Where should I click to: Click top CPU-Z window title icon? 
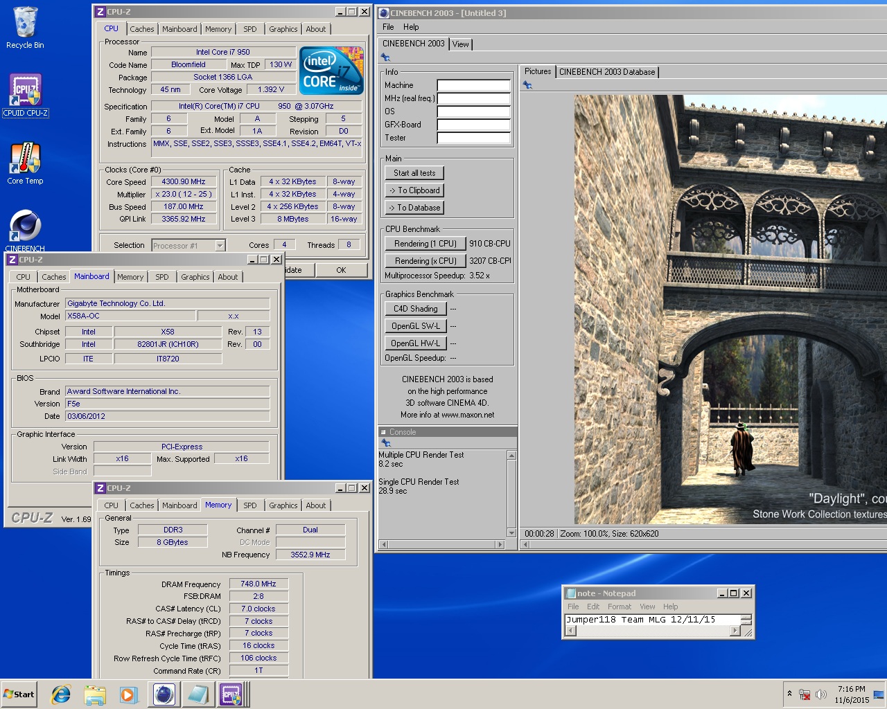pos(100,12)
